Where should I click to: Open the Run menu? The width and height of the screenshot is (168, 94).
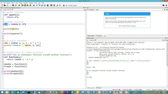point(17,3)
